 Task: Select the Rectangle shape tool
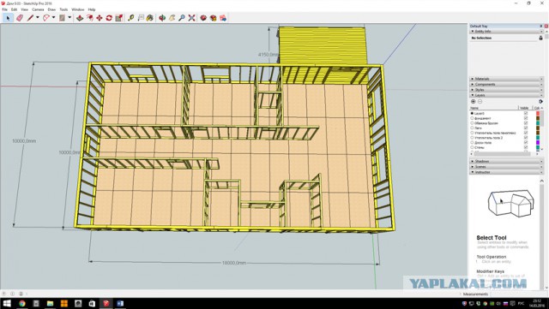(62, 17)
